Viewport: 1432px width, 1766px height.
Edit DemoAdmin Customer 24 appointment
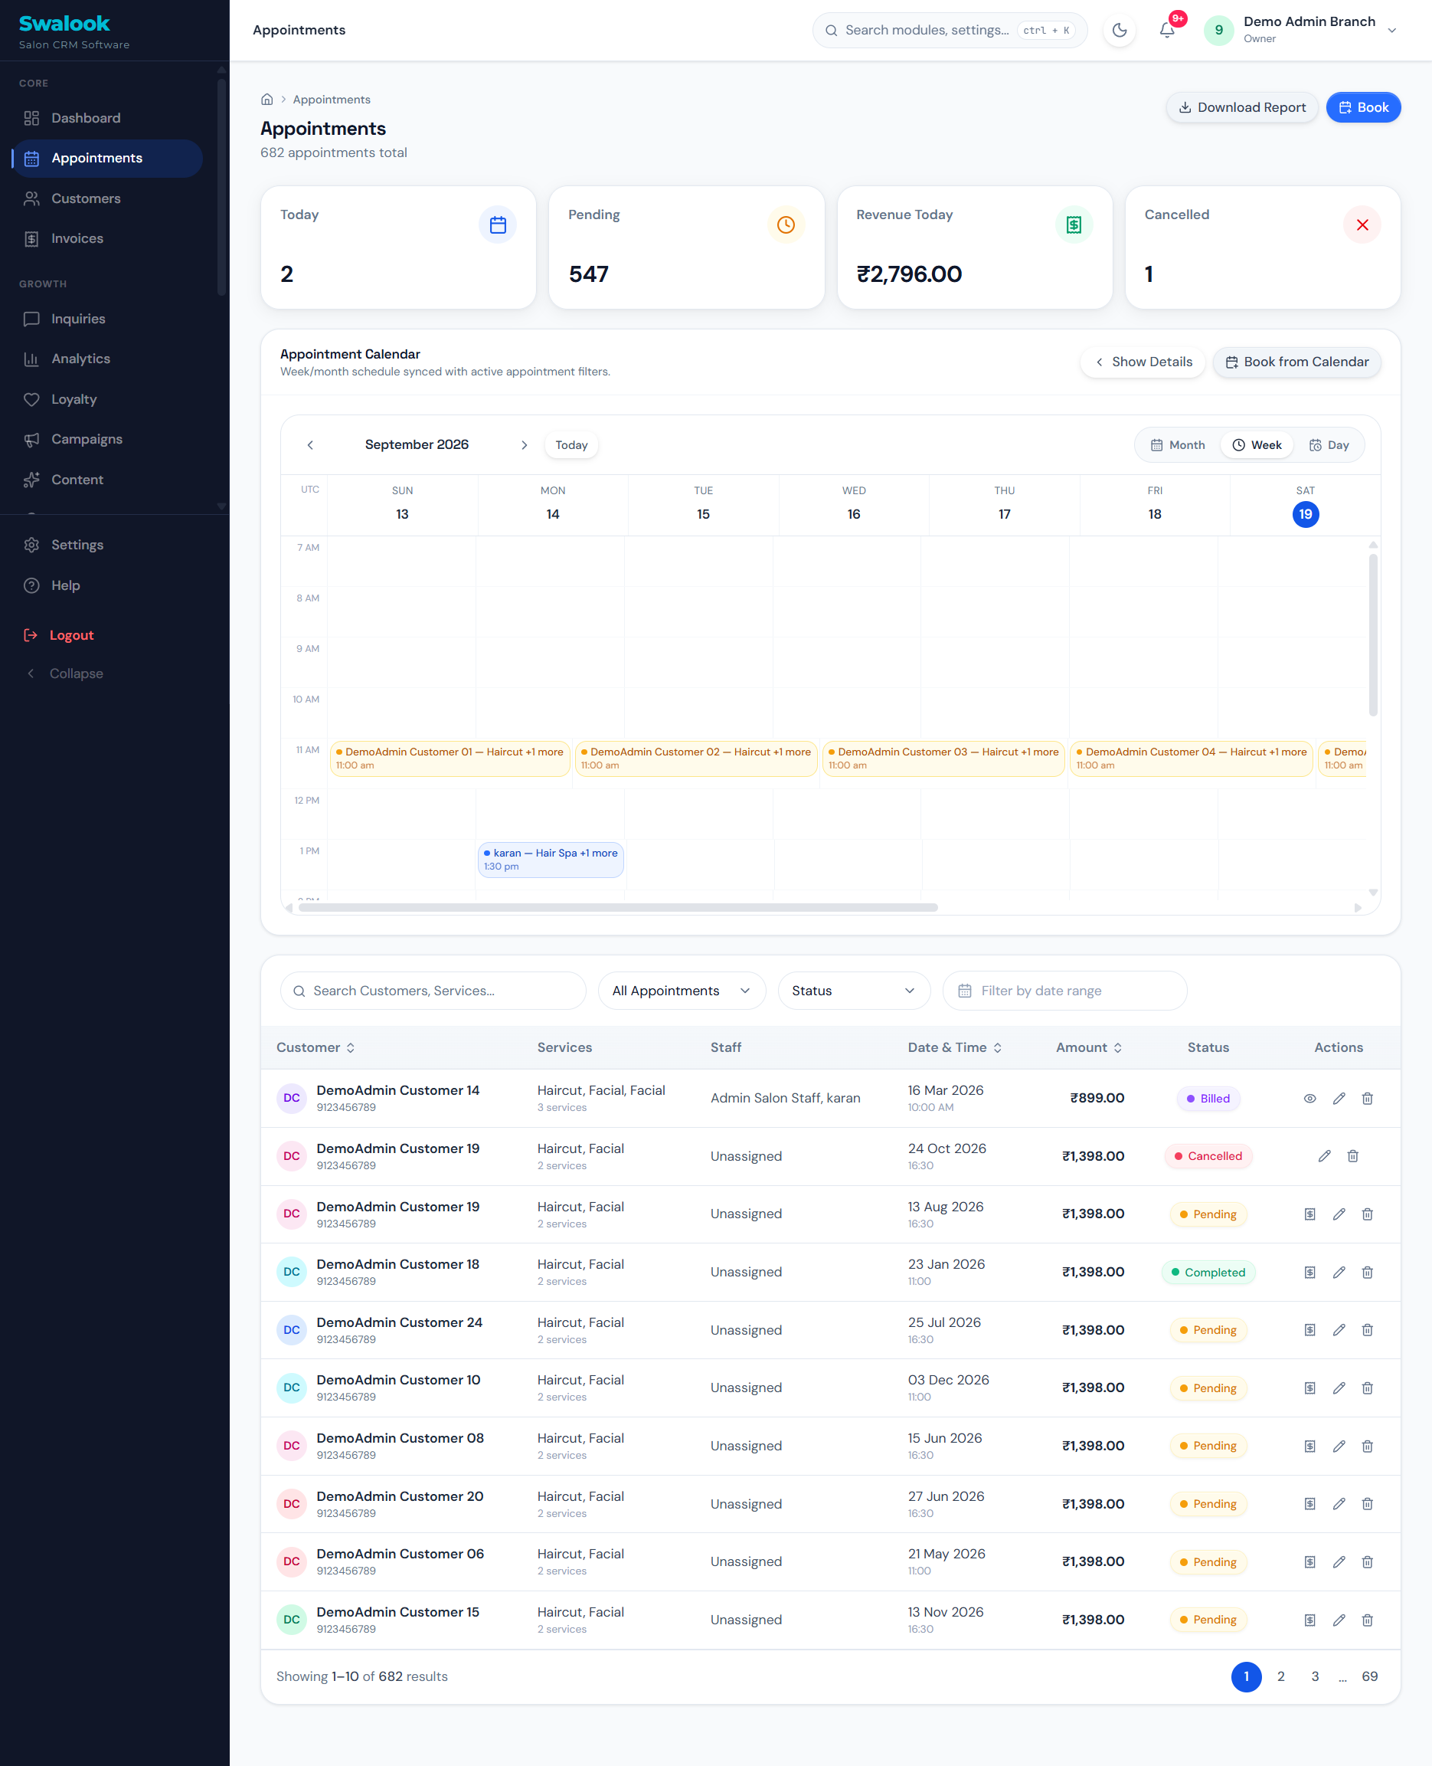(x=1338, y=1330)
